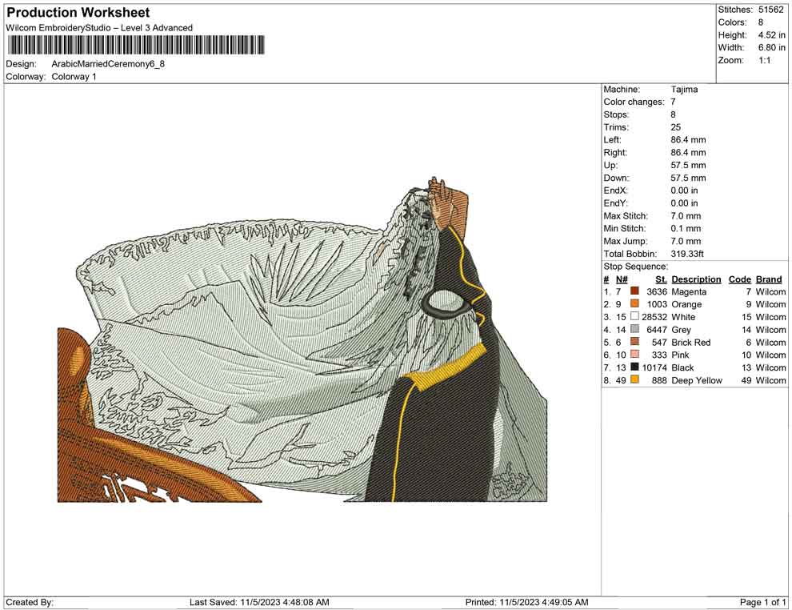The height and width of the screenshot is (610, 792).
Task: Select the 'Brick Red' description text
Action: 691,342
